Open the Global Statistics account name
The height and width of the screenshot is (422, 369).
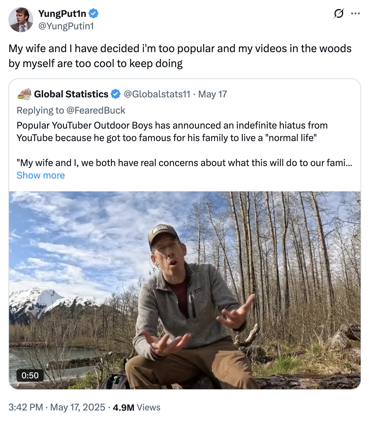(x=71, y=94)
